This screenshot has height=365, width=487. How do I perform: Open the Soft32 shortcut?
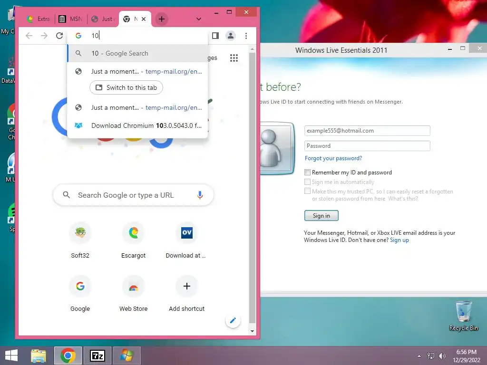(80, 240)
